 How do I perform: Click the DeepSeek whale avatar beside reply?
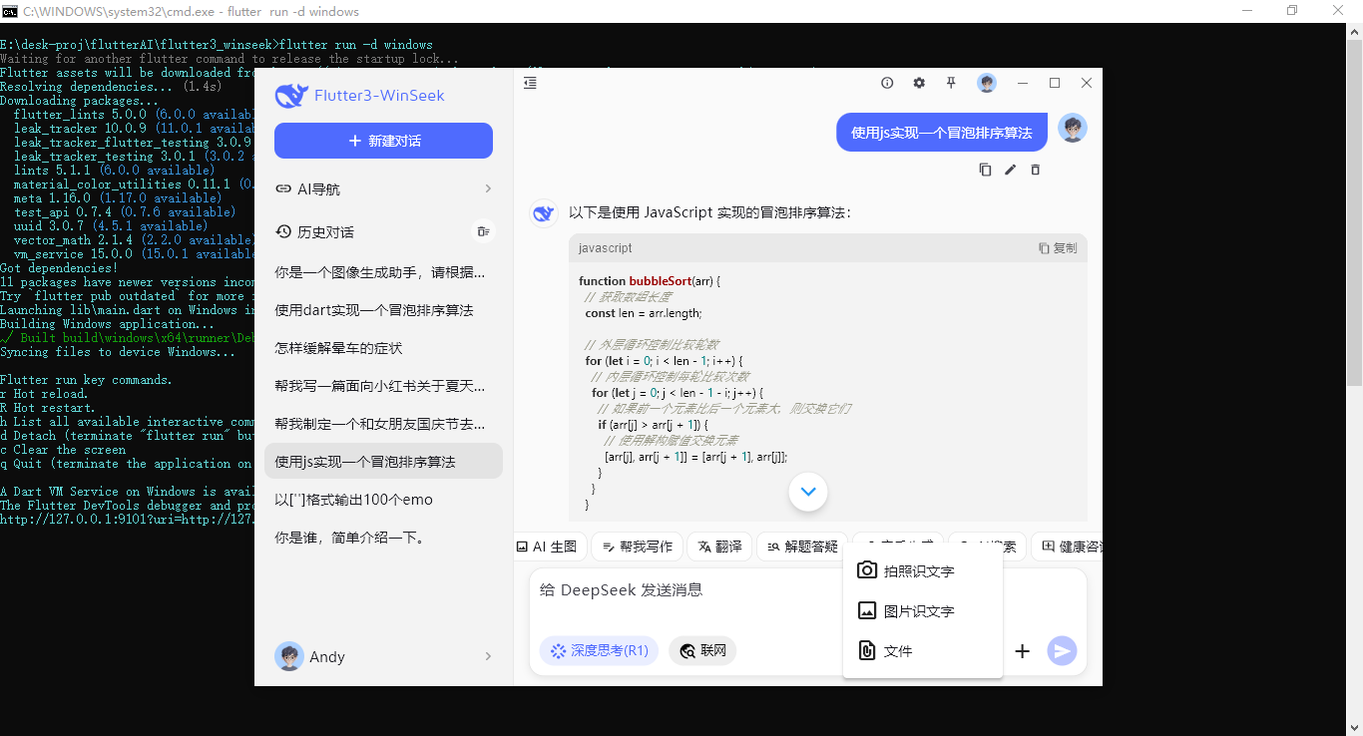(544, 213)
